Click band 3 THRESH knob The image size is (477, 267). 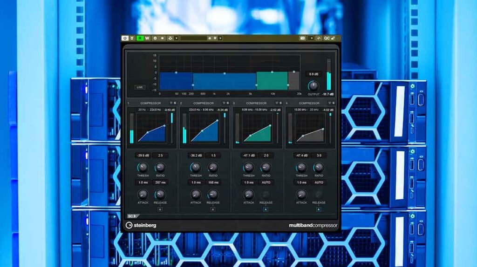[249, 168]
